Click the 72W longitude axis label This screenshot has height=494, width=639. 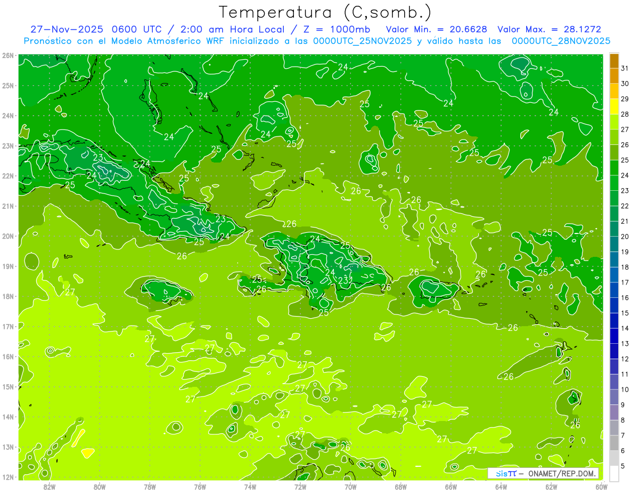[x=300, y=487]
